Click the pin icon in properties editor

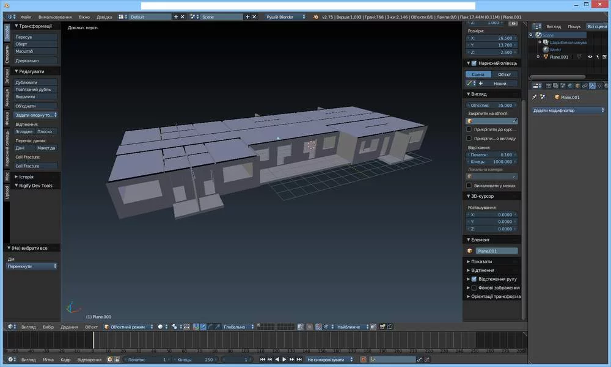534,97
